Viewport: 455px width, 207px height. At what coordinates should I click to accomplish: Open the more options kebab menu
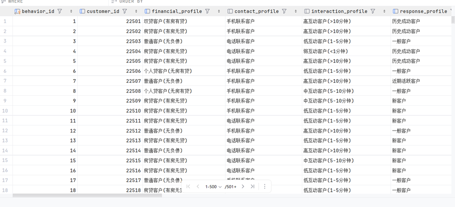(x=265, y=187)
